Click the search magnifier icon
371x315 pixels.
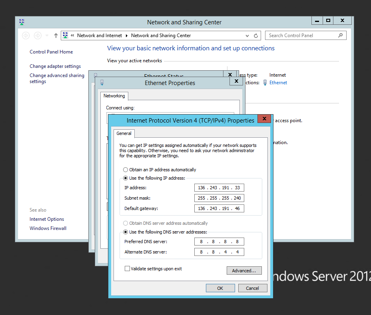(x=340, y=36)
